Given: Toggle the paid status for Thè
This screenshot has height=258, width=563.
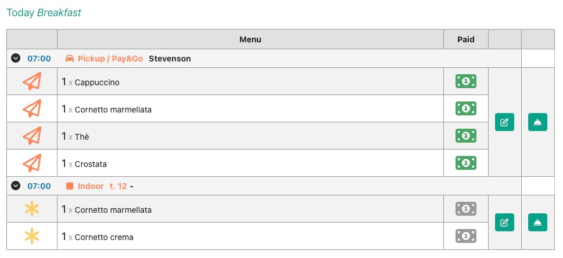Looking at the screenshot, I should click(x=465, y=136).
